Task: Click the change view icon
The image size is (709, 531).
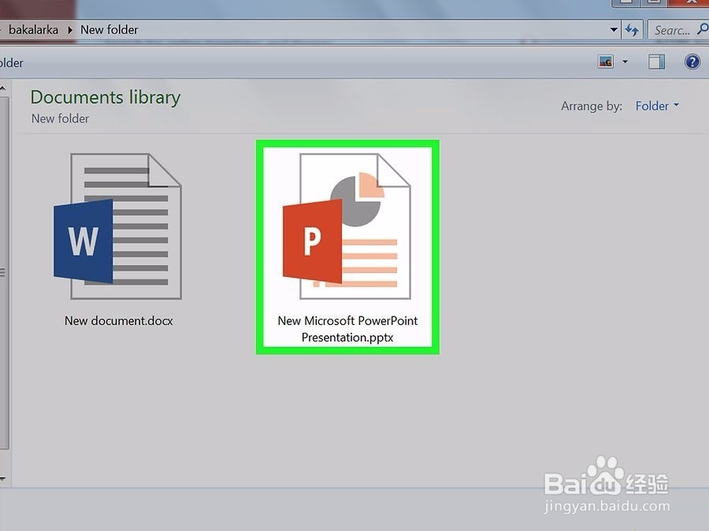Action: (x=606, y=61)
